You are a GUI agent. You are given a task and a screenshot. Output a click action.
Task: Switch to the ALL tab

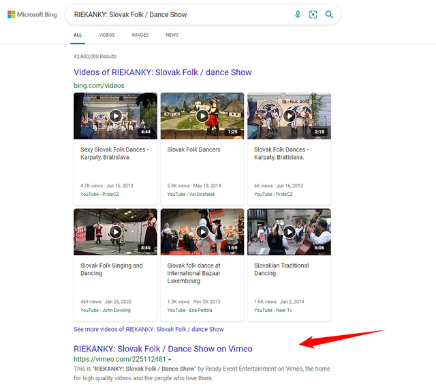click(78, 35)
